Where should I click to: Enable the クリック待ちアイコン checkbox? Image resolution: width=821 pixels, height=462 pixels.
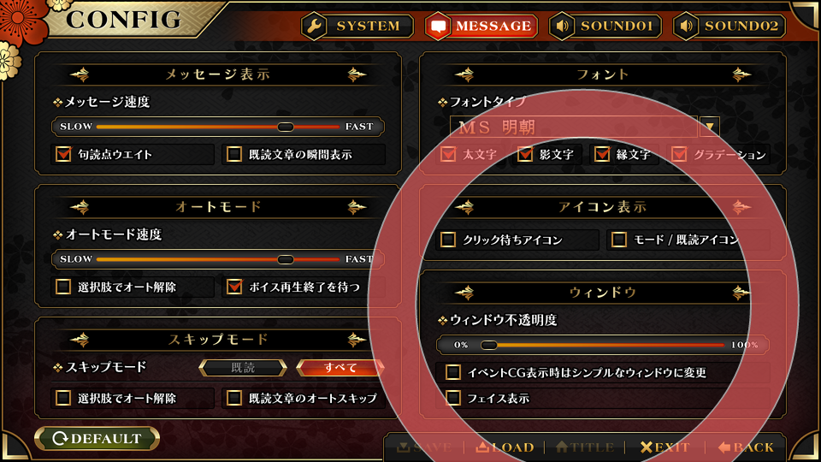(x=447, y=240)
